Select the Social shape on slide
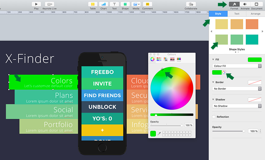The height and width of the screenshot is (160, 265). click(42, 112)
